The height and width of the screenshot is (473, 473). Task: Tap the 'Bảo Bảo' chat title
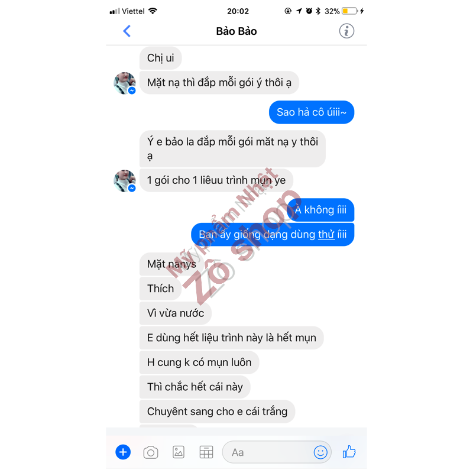tap(236, 31)
